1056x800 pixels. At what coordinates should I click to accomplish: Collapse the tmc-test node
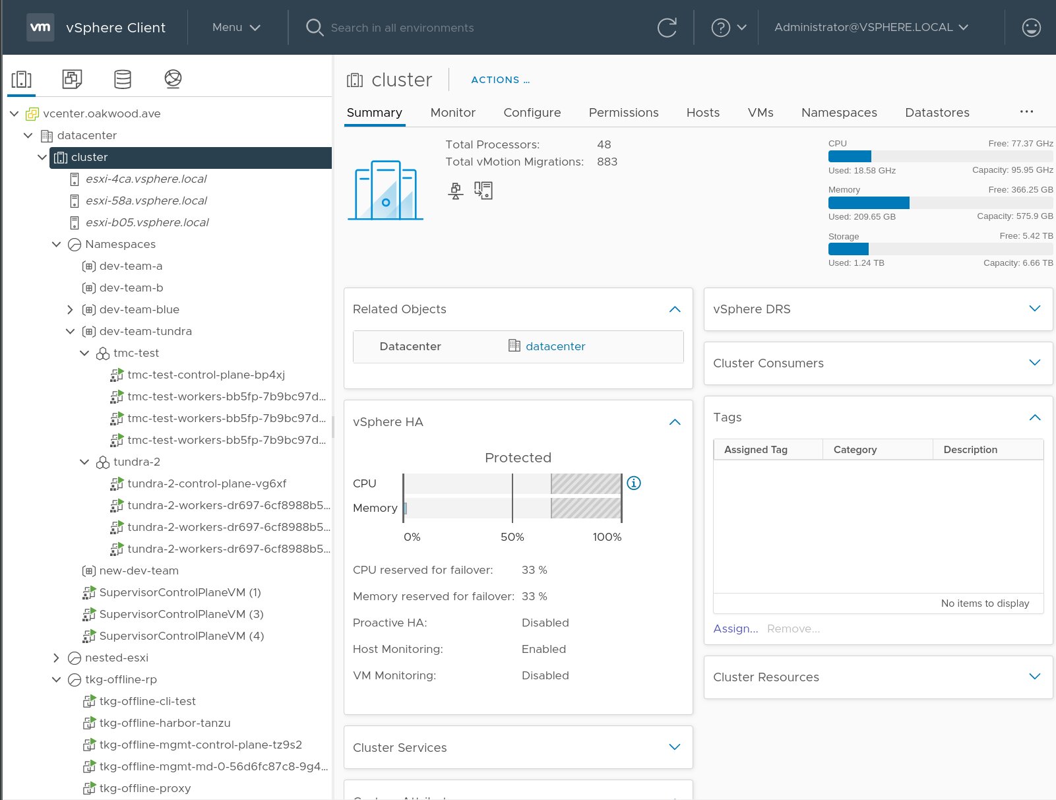(x=84, y=353)
